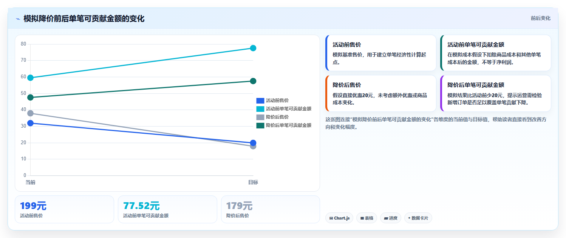Open the 活动前单笔可贡献金额 info card

[496, 53]
